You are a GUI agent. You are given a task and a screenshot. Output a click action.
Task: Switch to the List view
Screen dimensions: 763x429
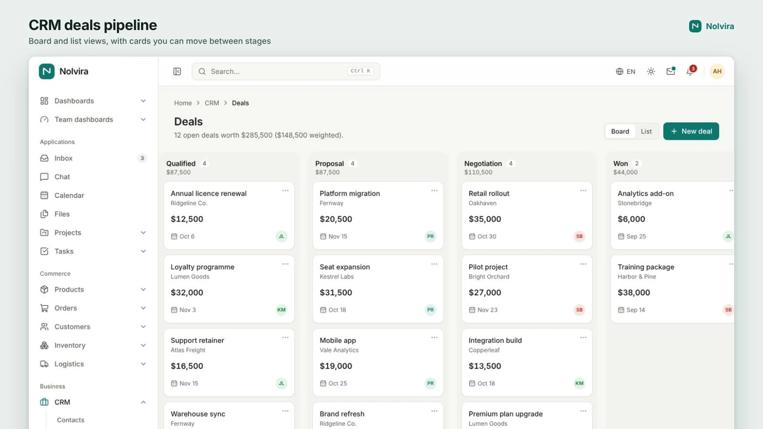(x=646, y=131)
